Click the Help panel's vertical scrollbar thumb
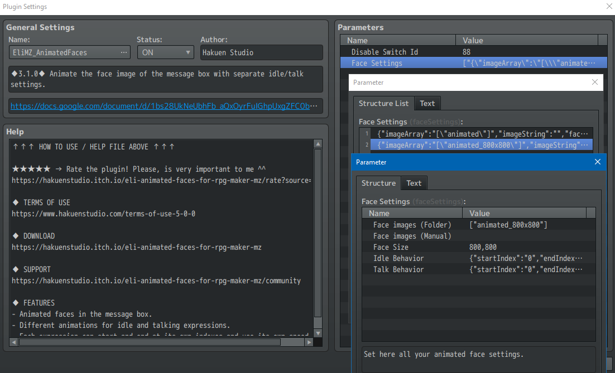This screenshot has height=373, width=615. (x=318, y=234)
